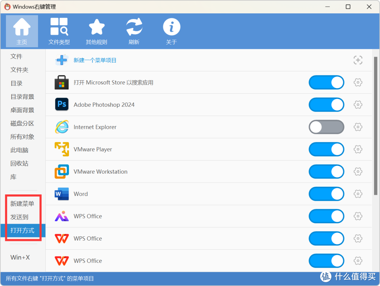Open 新建菜单 sidebar entry
The width and height of the screenshot is (380, 286).
[22, 204]
